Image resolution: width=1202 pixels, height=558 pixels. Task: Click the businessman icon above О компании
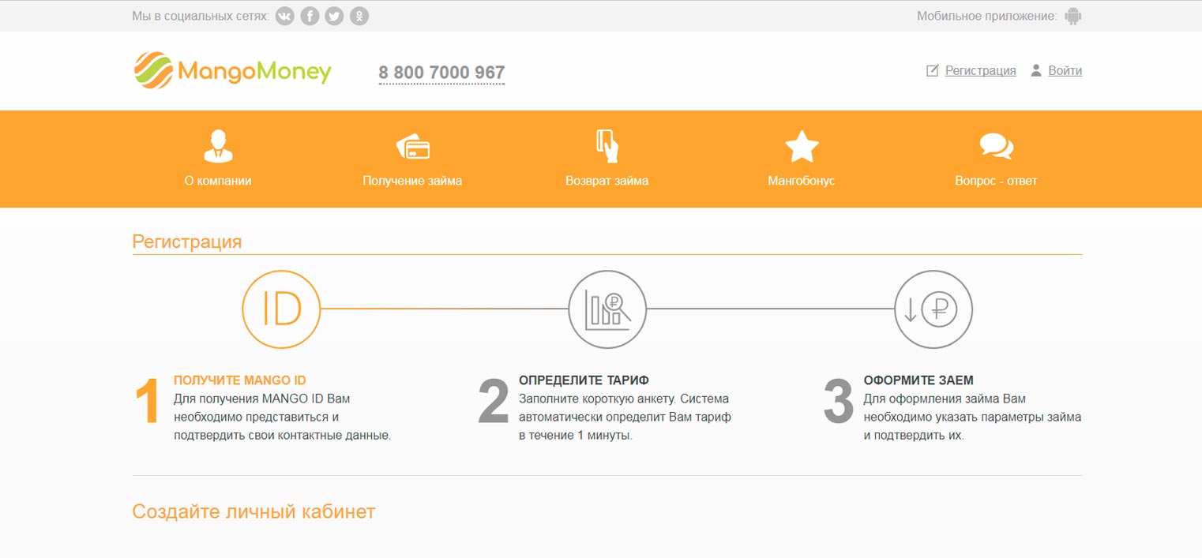point(218,146)
